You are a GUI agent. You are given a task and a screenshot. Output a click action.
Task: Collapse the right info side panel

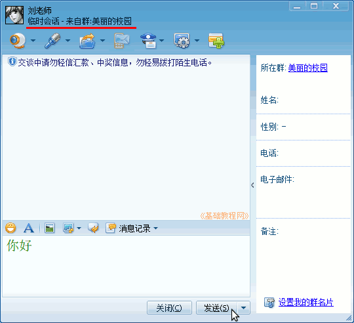252,185
